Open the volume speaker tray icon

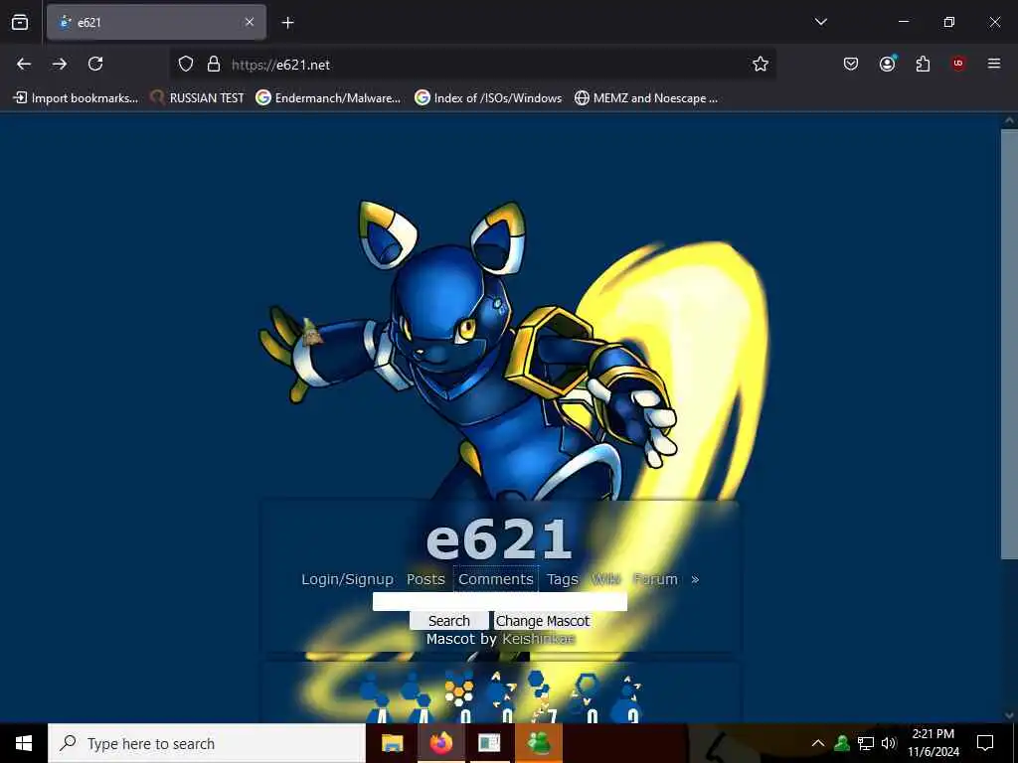pyautogui.click(x=889, y=743)
